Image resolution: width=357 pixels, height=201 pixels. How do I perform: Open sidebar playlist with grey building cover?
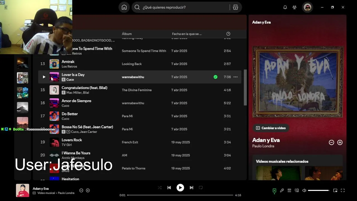coord(23,107)
